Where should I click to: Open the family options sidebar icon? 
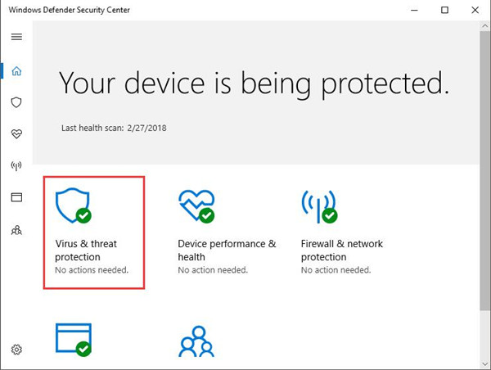click(16, 230)
